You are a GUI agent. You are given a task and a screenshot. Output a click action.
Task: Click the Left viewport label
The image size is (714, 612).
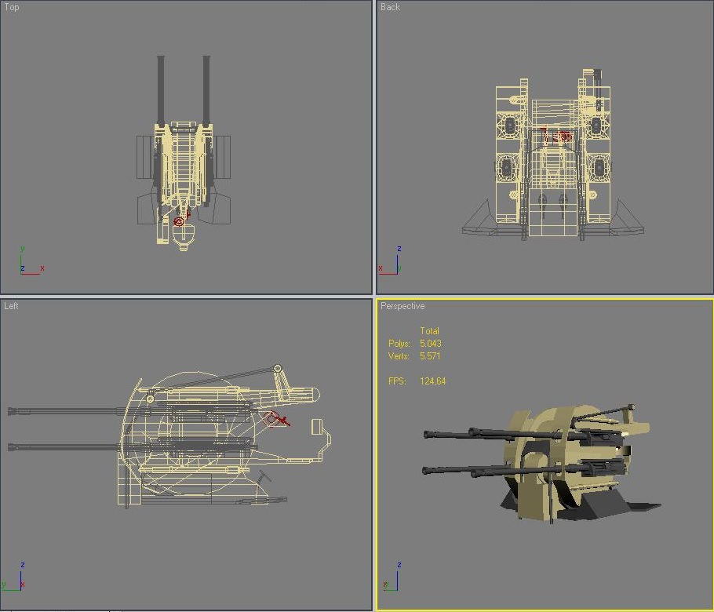click(x=11, y=306)
